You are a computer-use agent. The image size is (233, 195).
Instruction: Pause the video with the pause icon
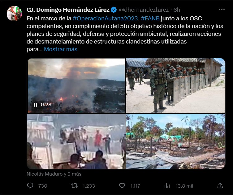(x=35, y=105)
